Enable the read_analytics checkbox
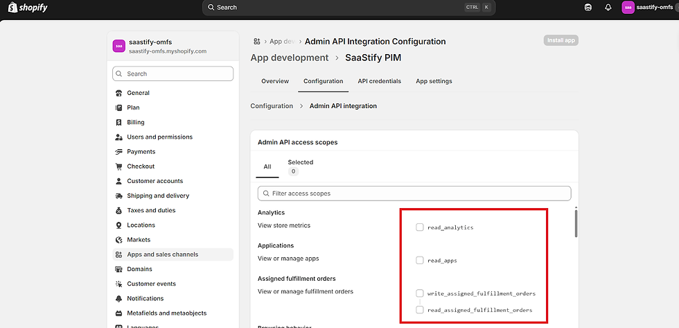The width and height of the screenshot is (679, 328). point(420,227)
